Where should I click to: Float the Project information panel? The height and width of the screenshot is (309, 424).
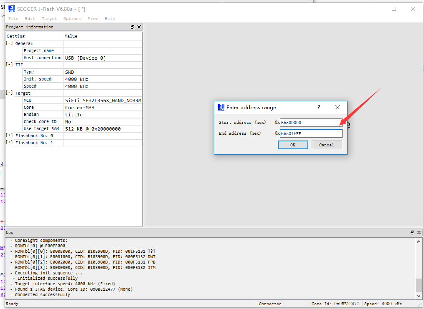point(132,27)
